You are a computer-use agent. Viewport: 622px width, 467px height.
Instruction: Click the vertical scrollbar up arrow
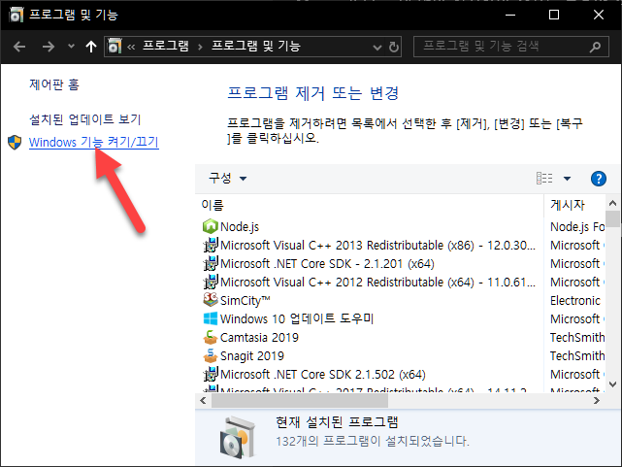pos(612,203)
